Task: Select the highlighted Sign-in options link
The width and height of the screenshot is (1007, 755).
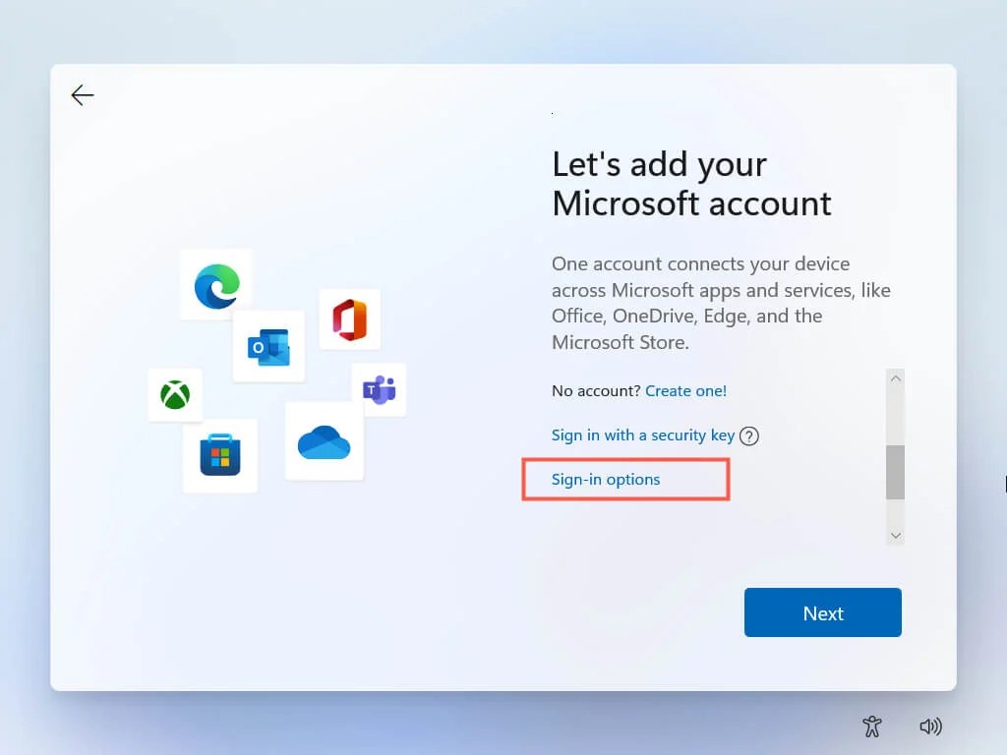Action: point(606,479)
